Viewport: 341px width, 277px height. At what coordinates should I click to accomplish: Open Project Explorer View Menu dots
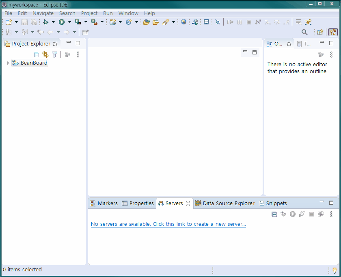click(x=78, y=54)
